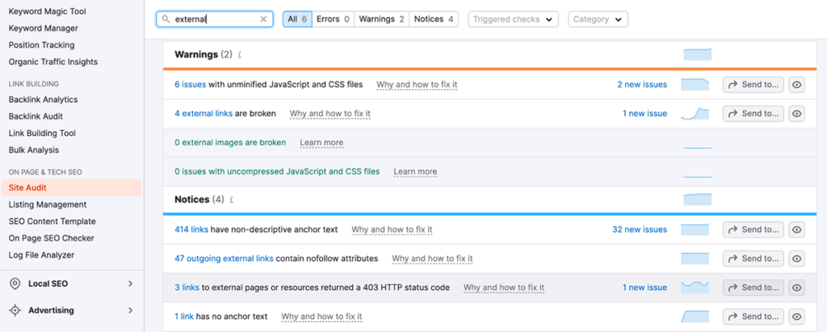Click 2 new issues link
The width and height of the screenshot is (827, 332).
[x=642, y=85]
